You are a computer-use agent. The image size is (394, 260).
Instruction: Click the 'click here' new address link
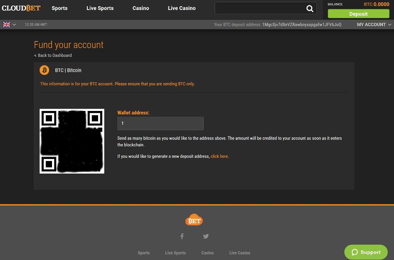[219, 156]
